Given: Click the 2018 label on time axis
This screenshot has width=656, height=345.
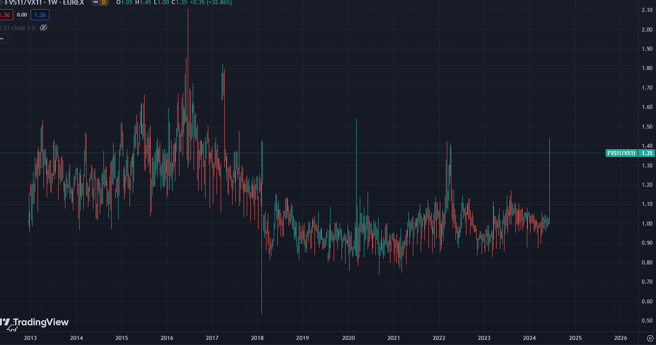Looking at the screenshot, I should tap(257, 338).
